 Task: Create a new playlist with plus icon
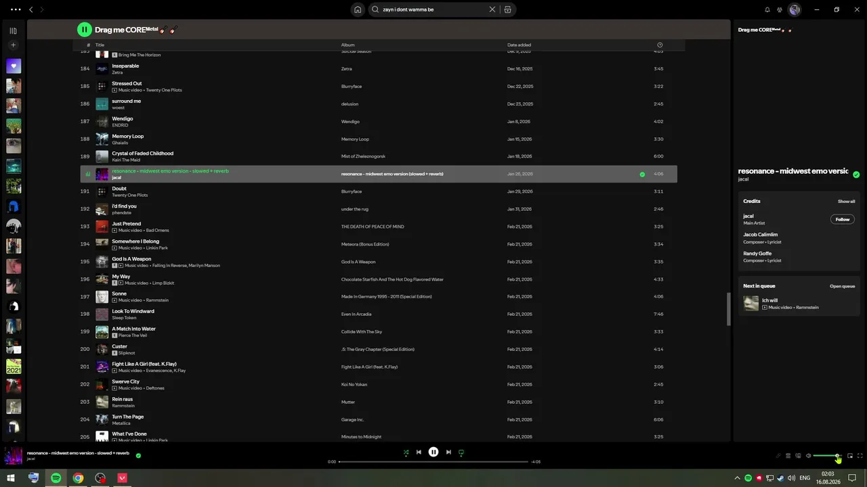(13, 45)
